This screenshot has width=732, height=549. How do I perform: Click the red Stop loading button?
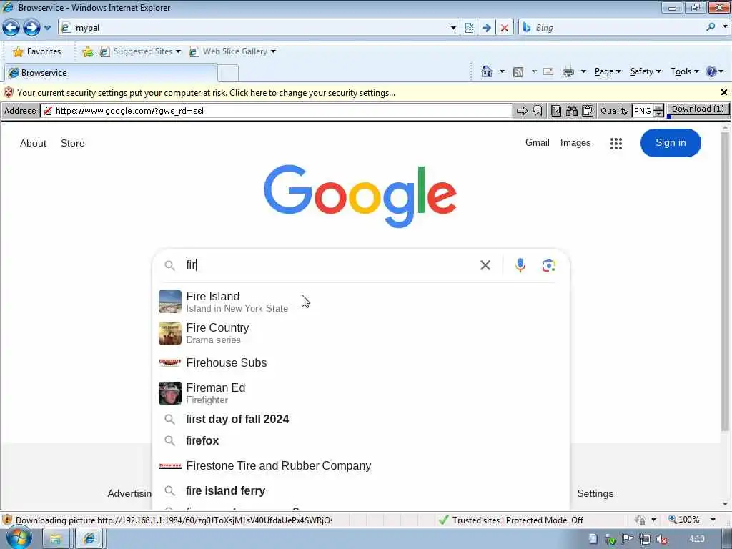click(505, 28)
